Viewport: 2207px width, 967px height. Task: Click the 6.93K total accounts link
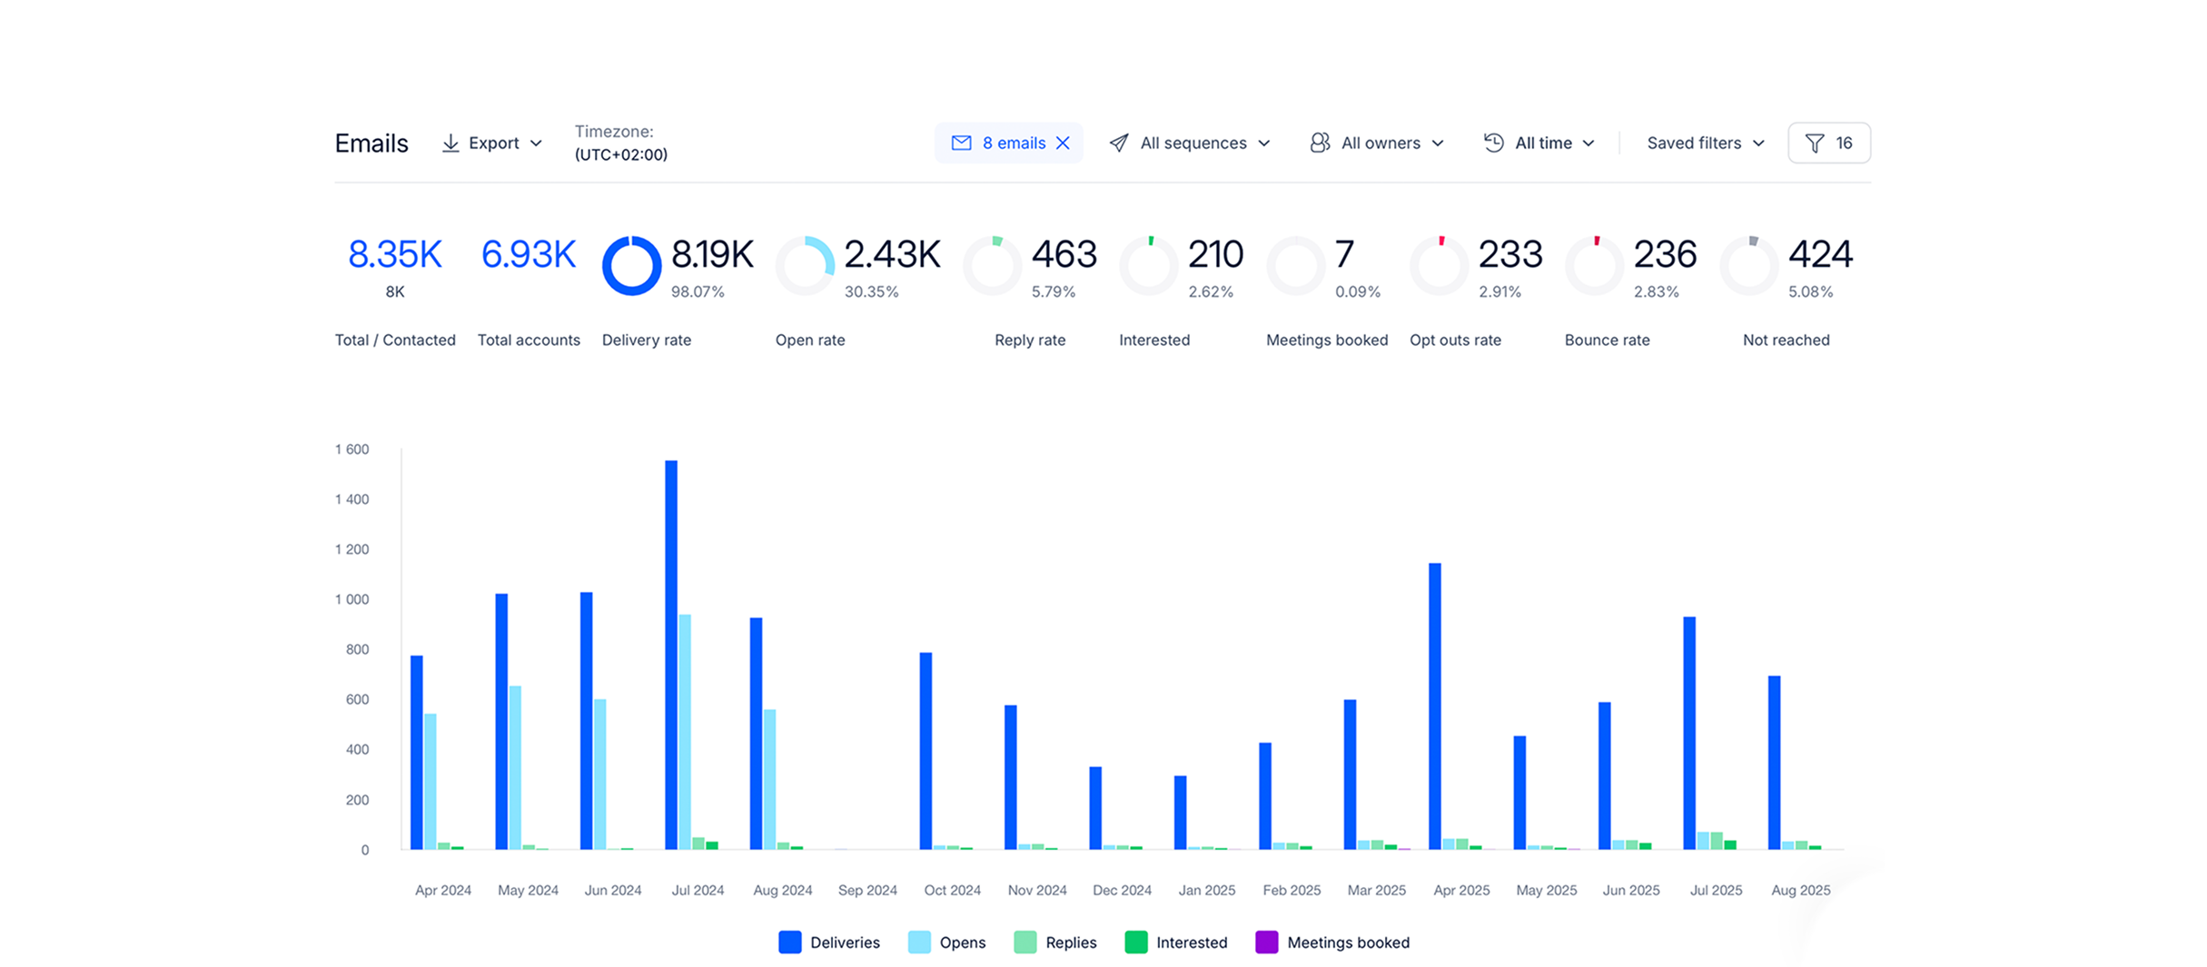[x=529, y=255]
